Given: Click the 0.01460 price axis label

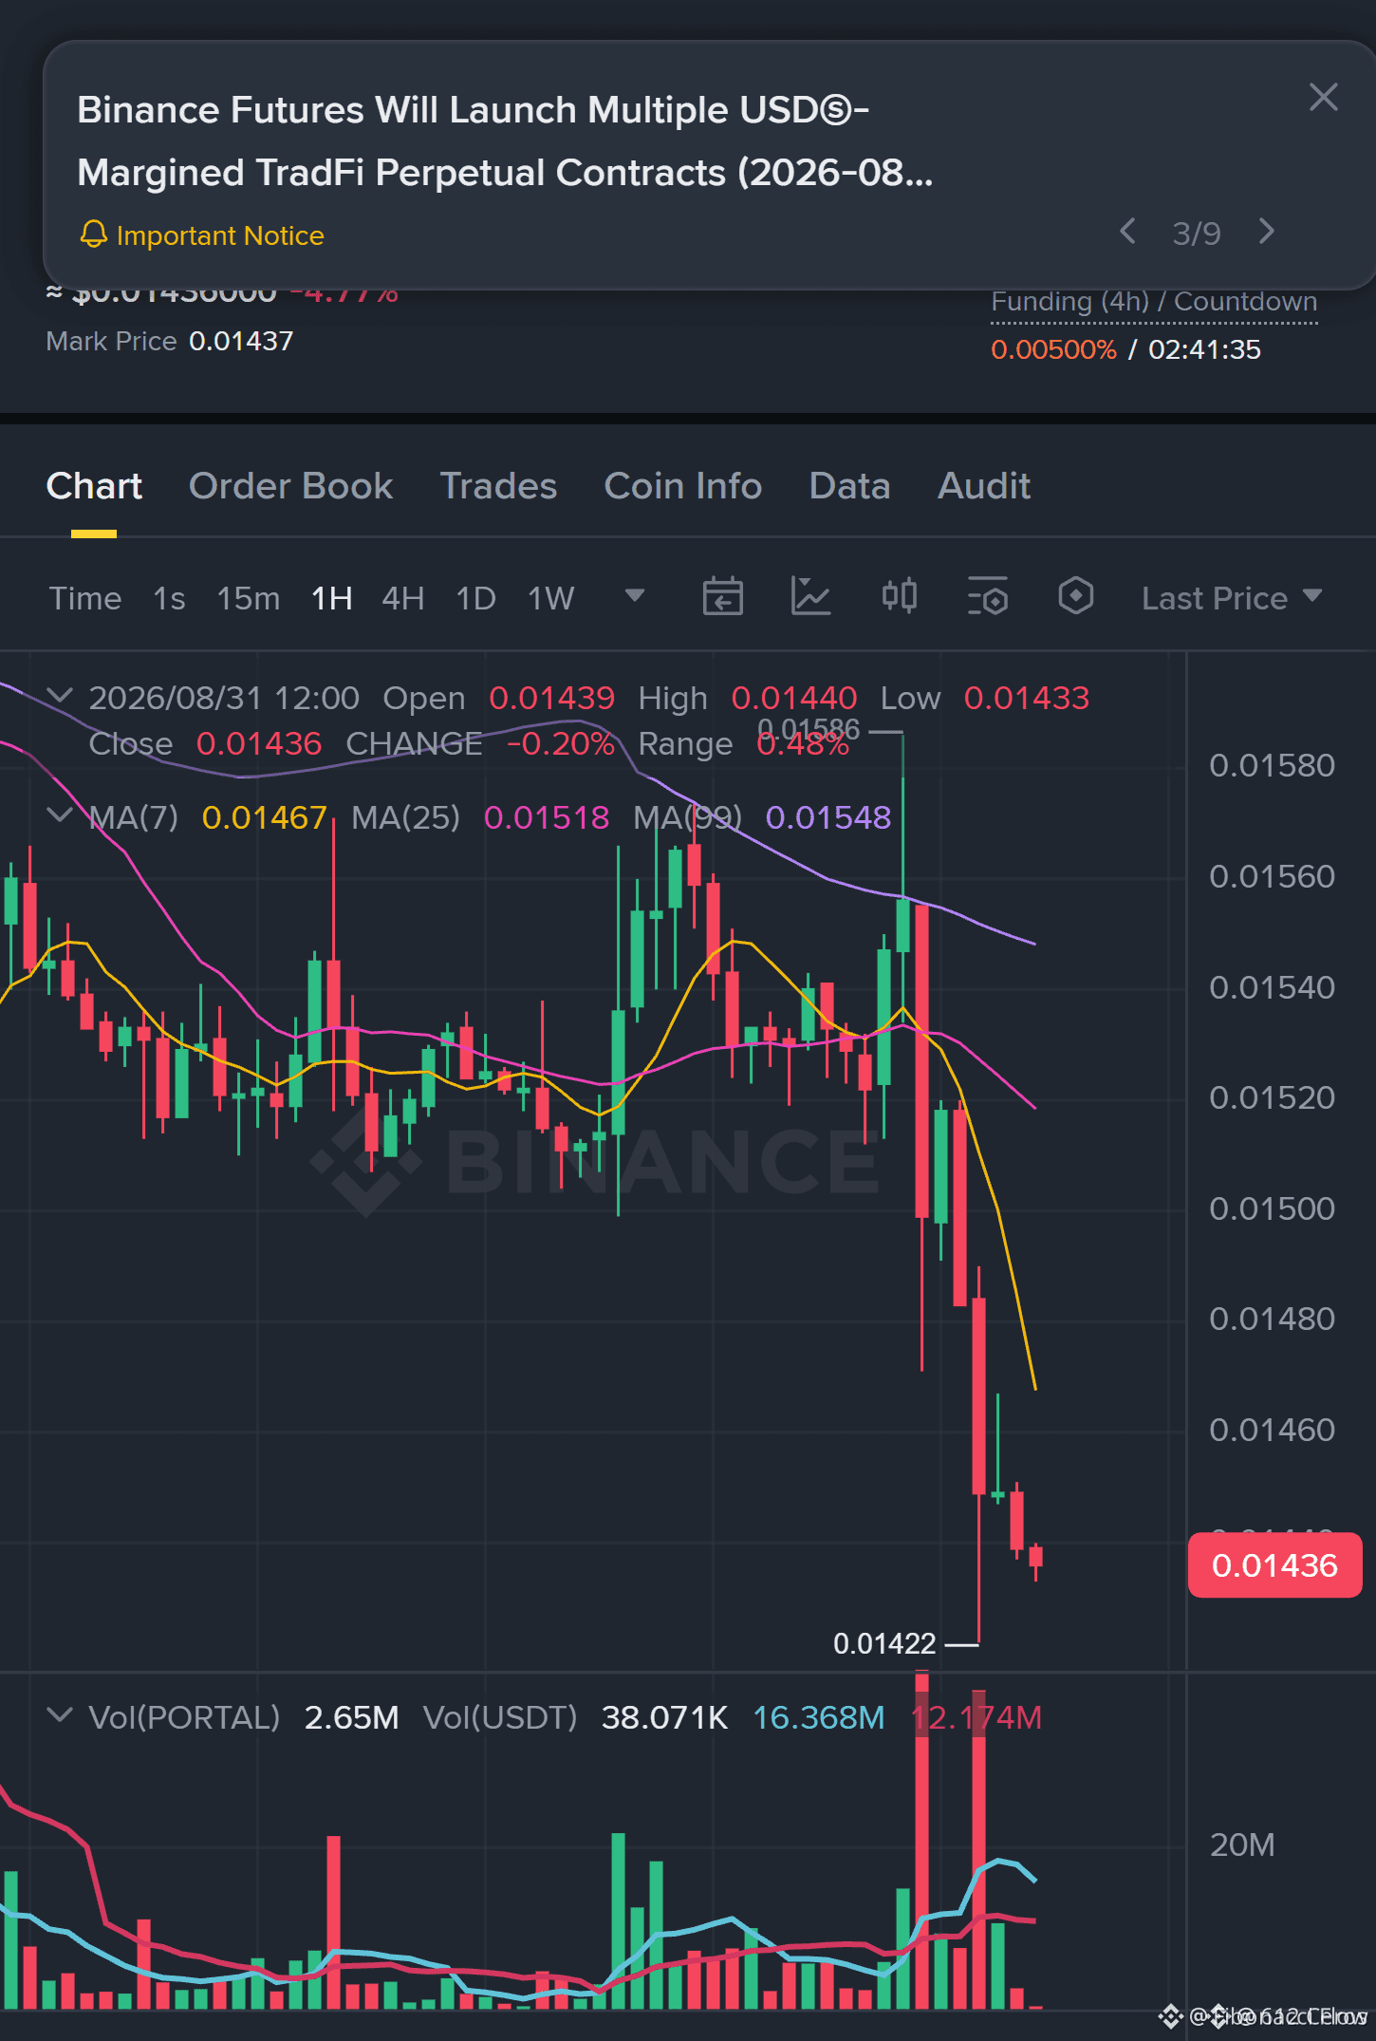Looking at the screenshot, I should tap(1272, 1430).
